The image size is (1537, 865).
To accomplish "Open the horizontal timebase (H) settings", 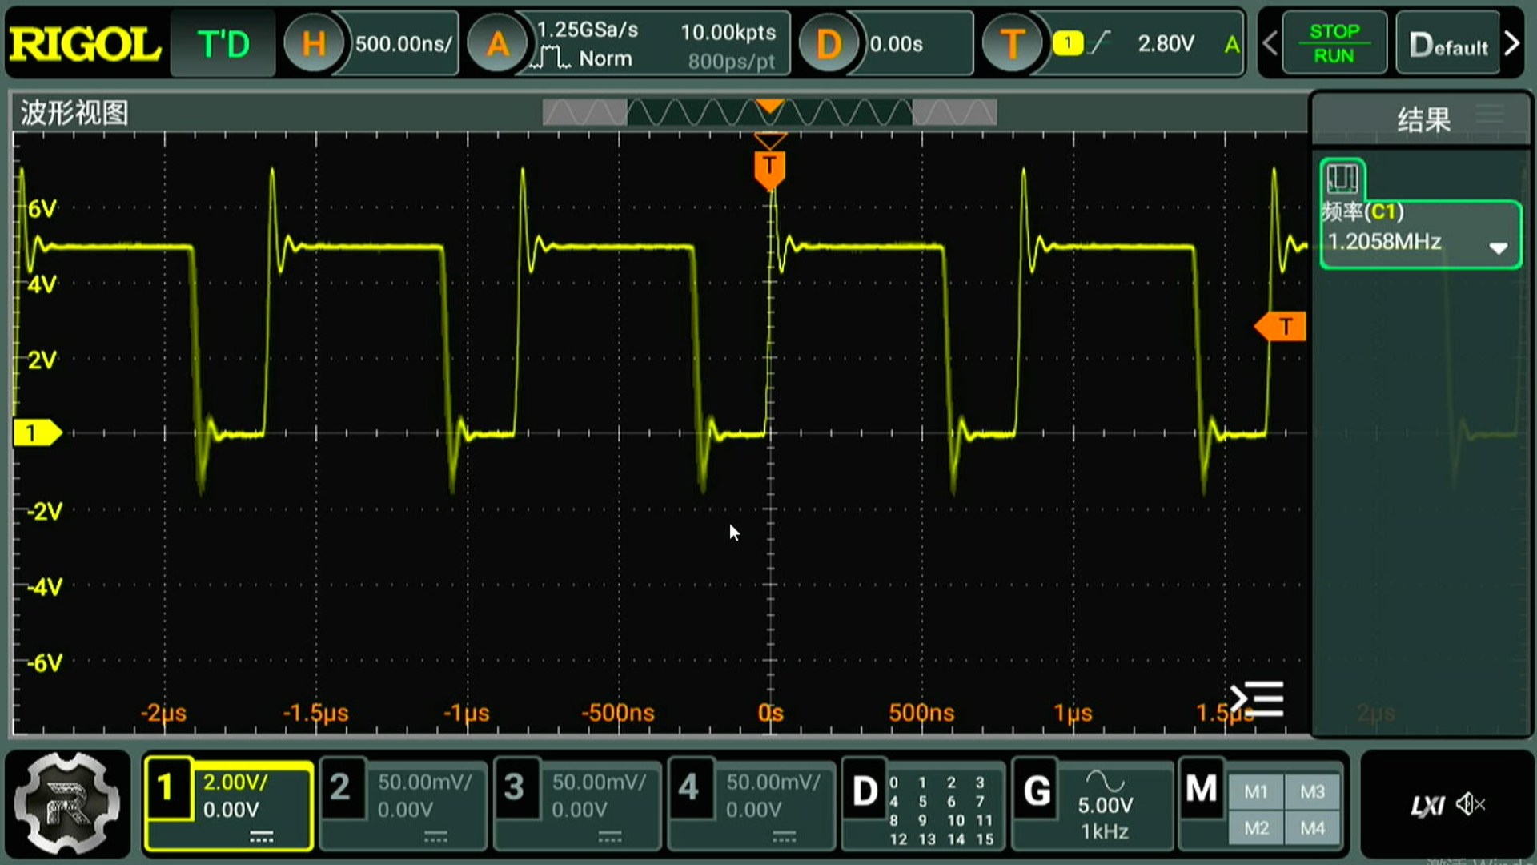I will click(x=315, y=43).
